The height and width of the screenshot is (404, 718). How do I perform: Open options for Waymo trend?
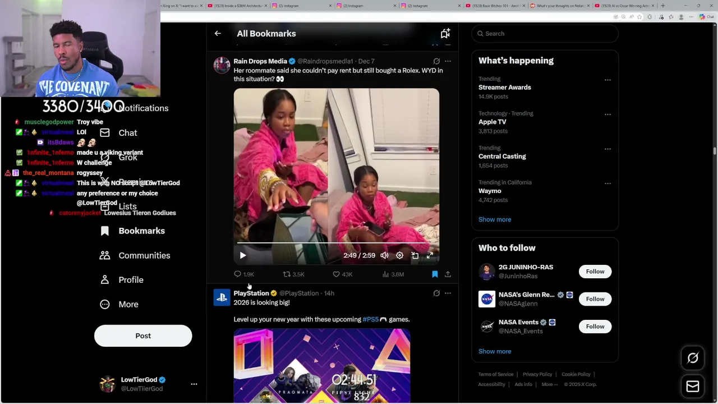point(607,183)
